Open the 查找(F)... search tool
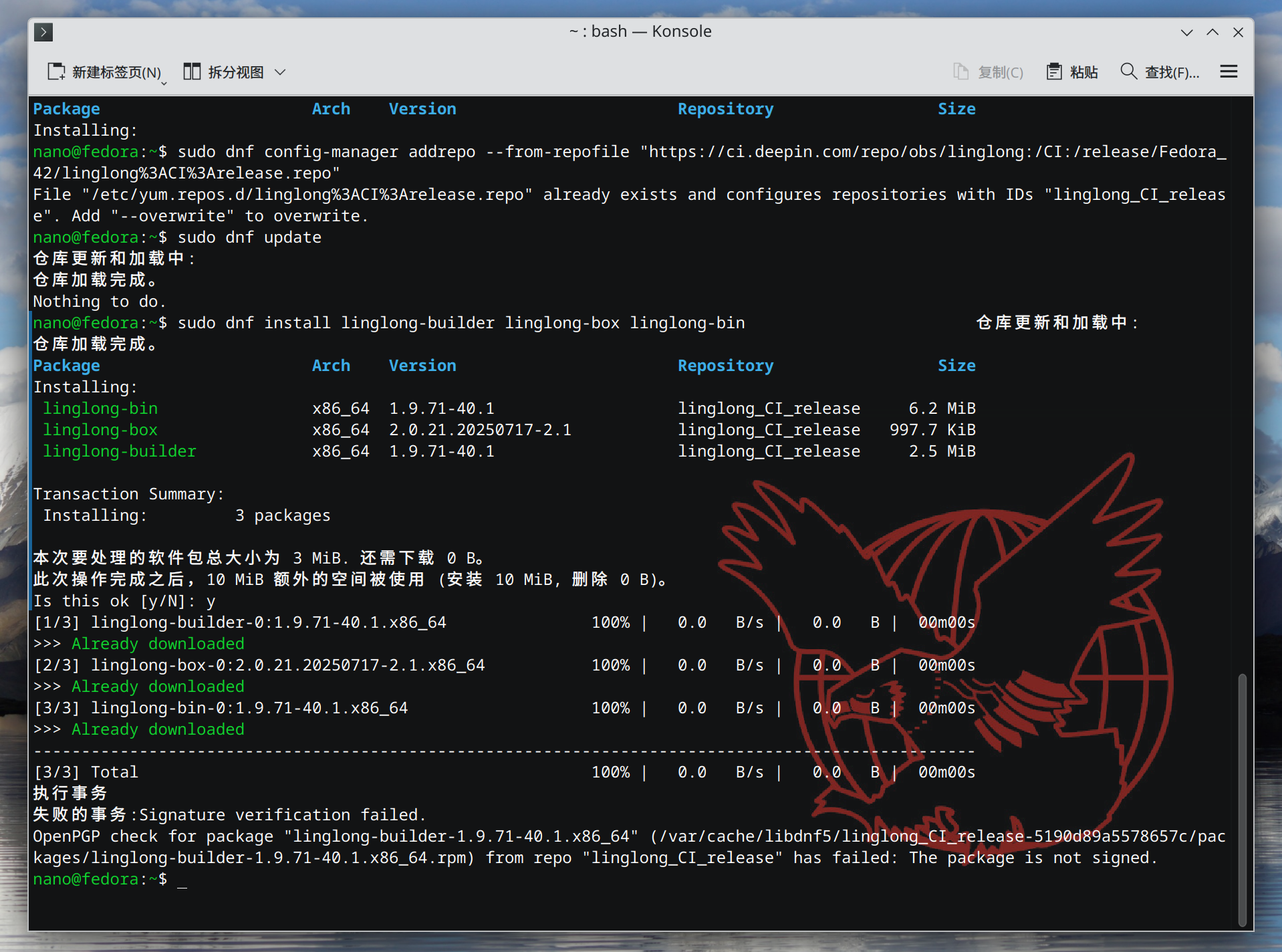 pos(1160,72)
